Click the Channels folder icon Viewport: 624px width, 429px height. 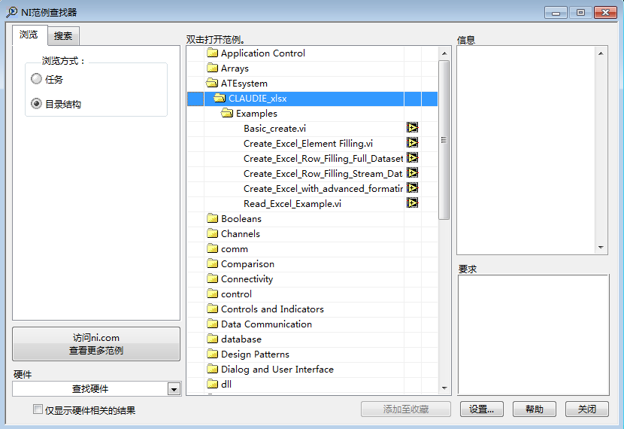click(213, 233)
